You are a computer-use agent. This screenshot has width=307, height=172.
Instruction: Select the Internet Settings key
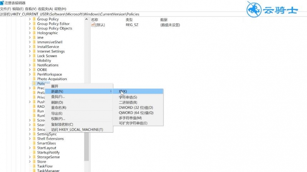click(x=51, y=51)
